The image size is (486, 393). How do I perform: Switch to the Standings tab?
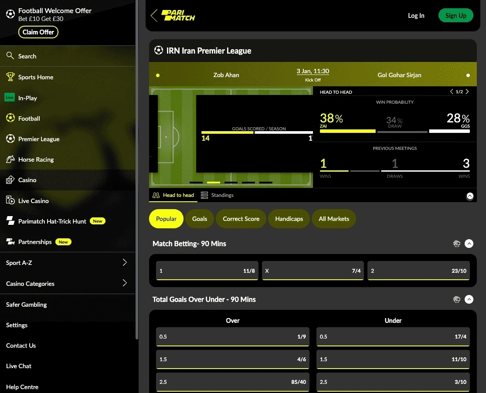(x=217, y=195)
